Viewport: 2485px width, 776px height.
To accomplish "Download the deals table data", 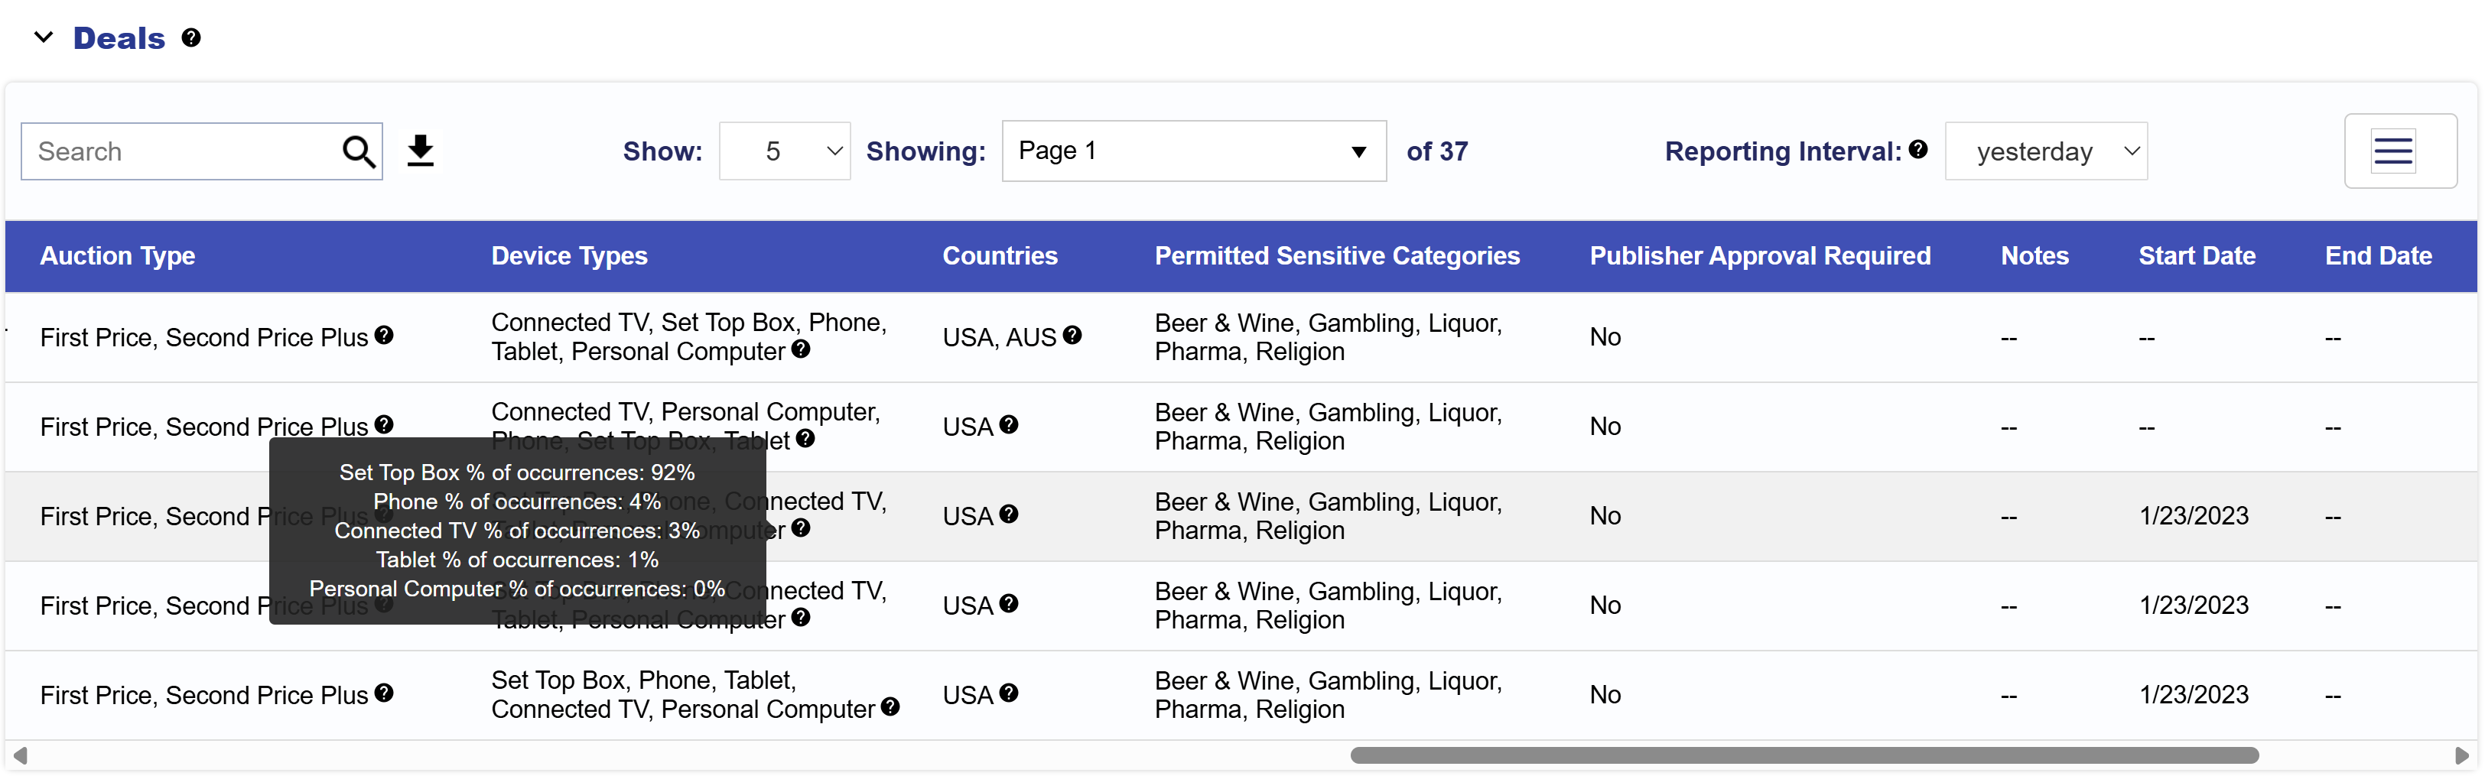I will tap(421, 151).
